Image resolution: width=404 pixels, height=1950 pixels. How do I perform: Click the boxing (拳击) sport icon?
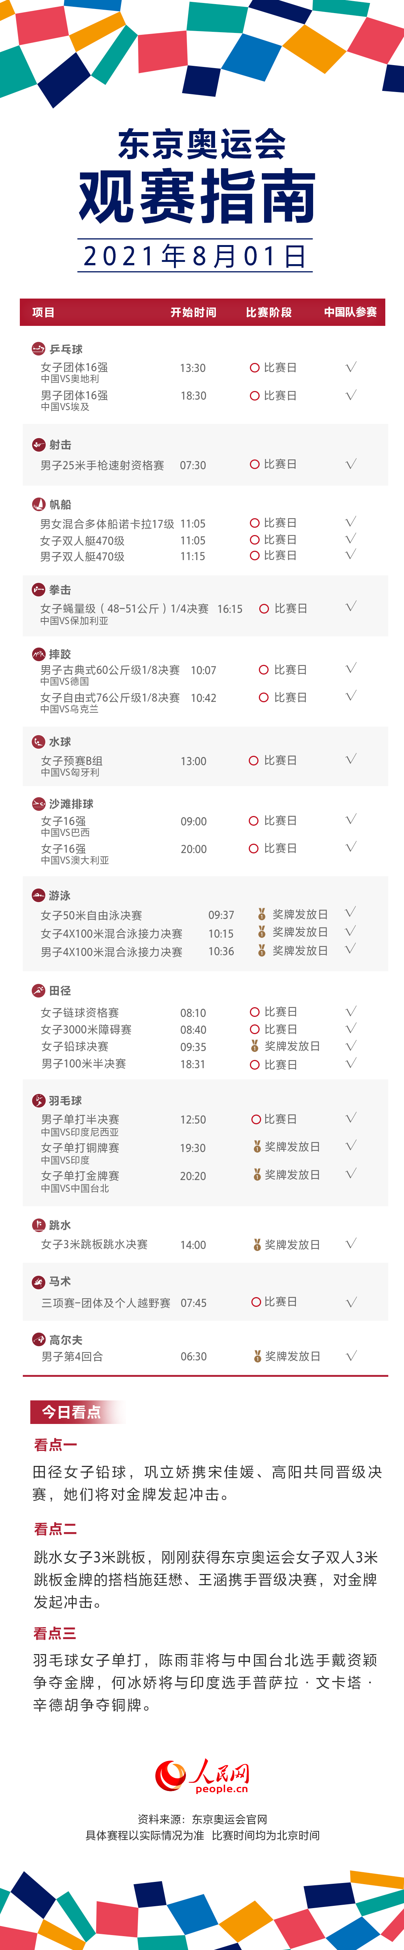(x=39, y=589)
